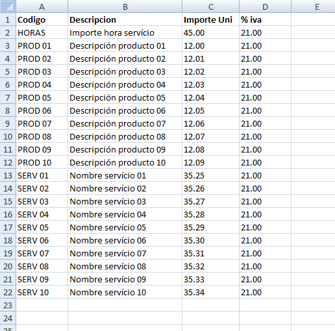Click the Codigo header cell
Screen dimensions: 335x331
point(42,19)
